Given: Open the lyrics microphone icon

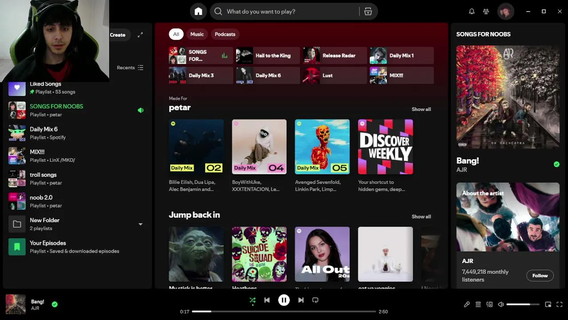Looking at the screenshot, I should pyautogui.click(x=467, y=304).
